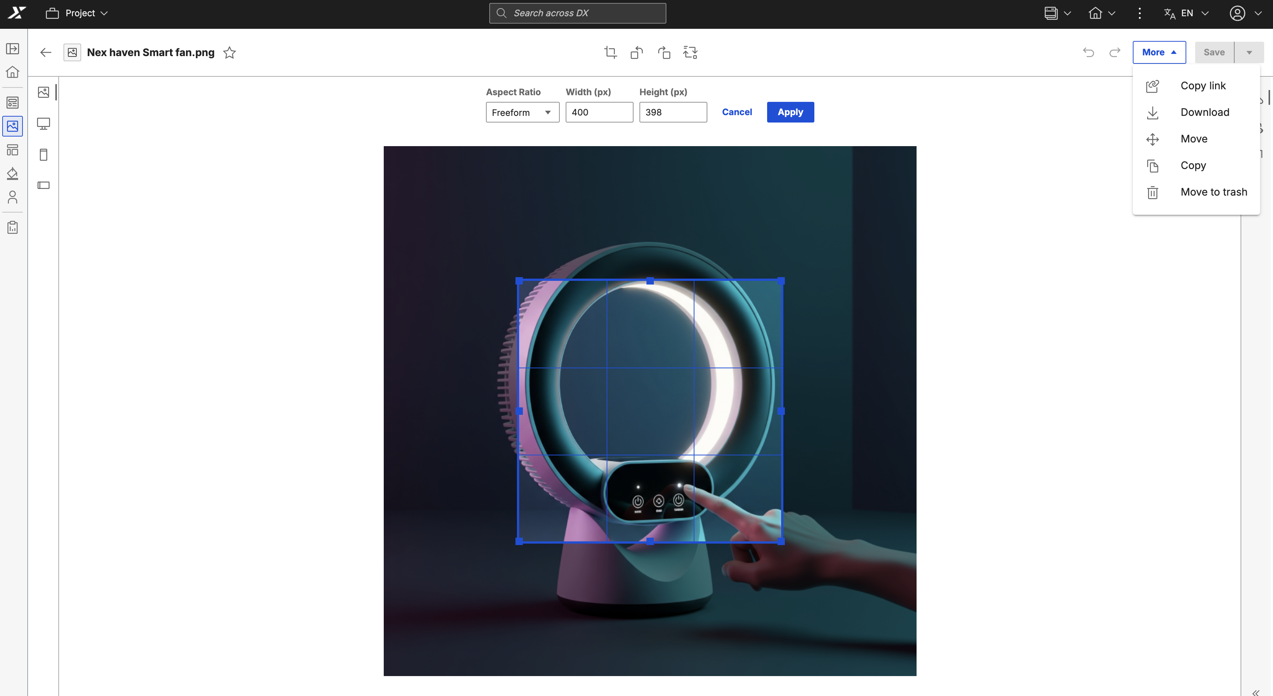Click the undo arrow

[1088, 52]
